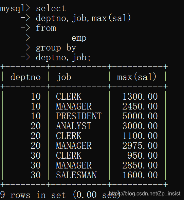Click deptno 10 in the PRESIDENT row
This screenshot has height=200, width=184.
click(36, 116)
